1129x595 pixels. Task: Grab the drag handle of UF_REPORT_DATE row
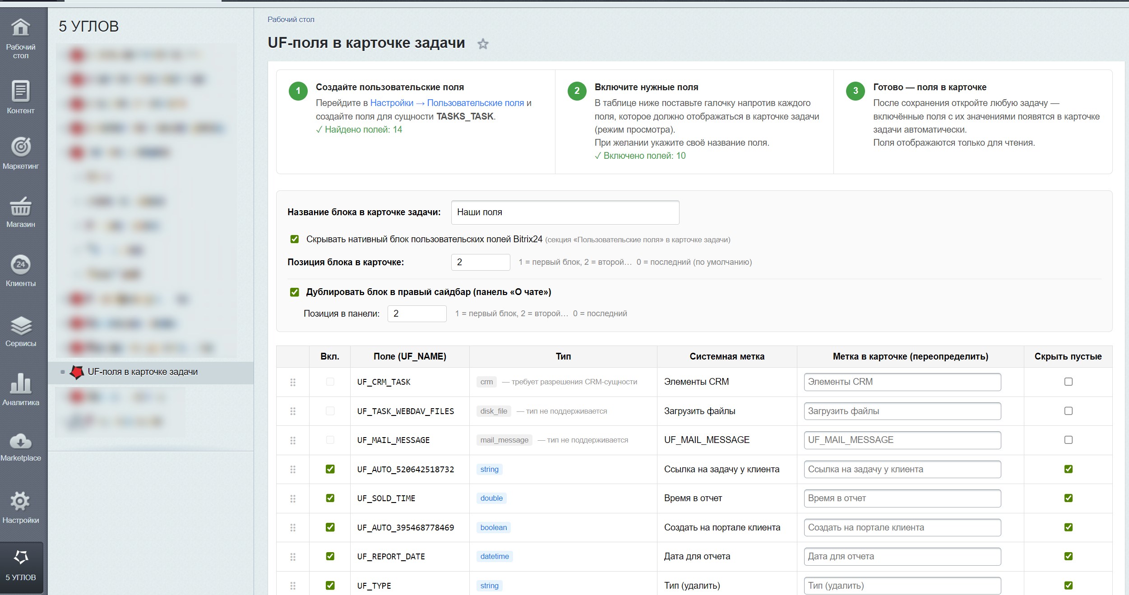293,557
